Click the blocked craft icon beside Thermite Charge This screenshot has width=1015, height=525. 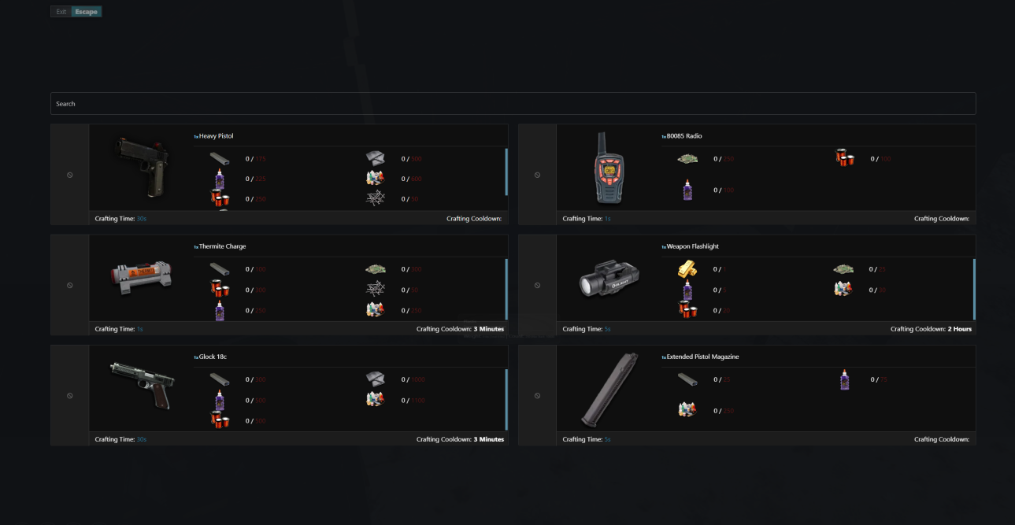coord(70,285)
